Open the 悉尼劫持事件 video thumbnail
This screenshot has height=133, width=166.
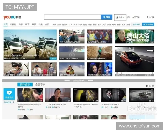point(100,36)
